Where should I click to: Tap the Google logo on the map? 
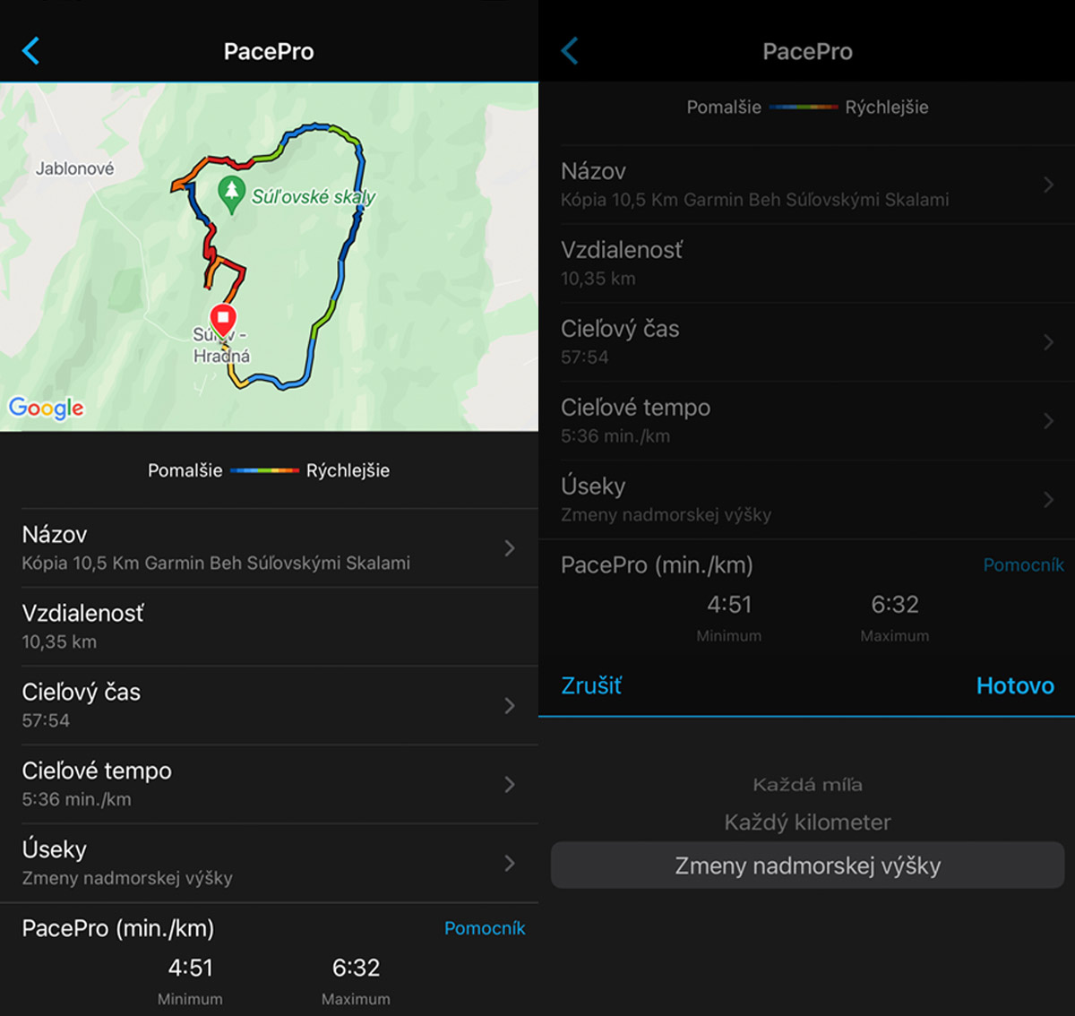click(47, 408)
